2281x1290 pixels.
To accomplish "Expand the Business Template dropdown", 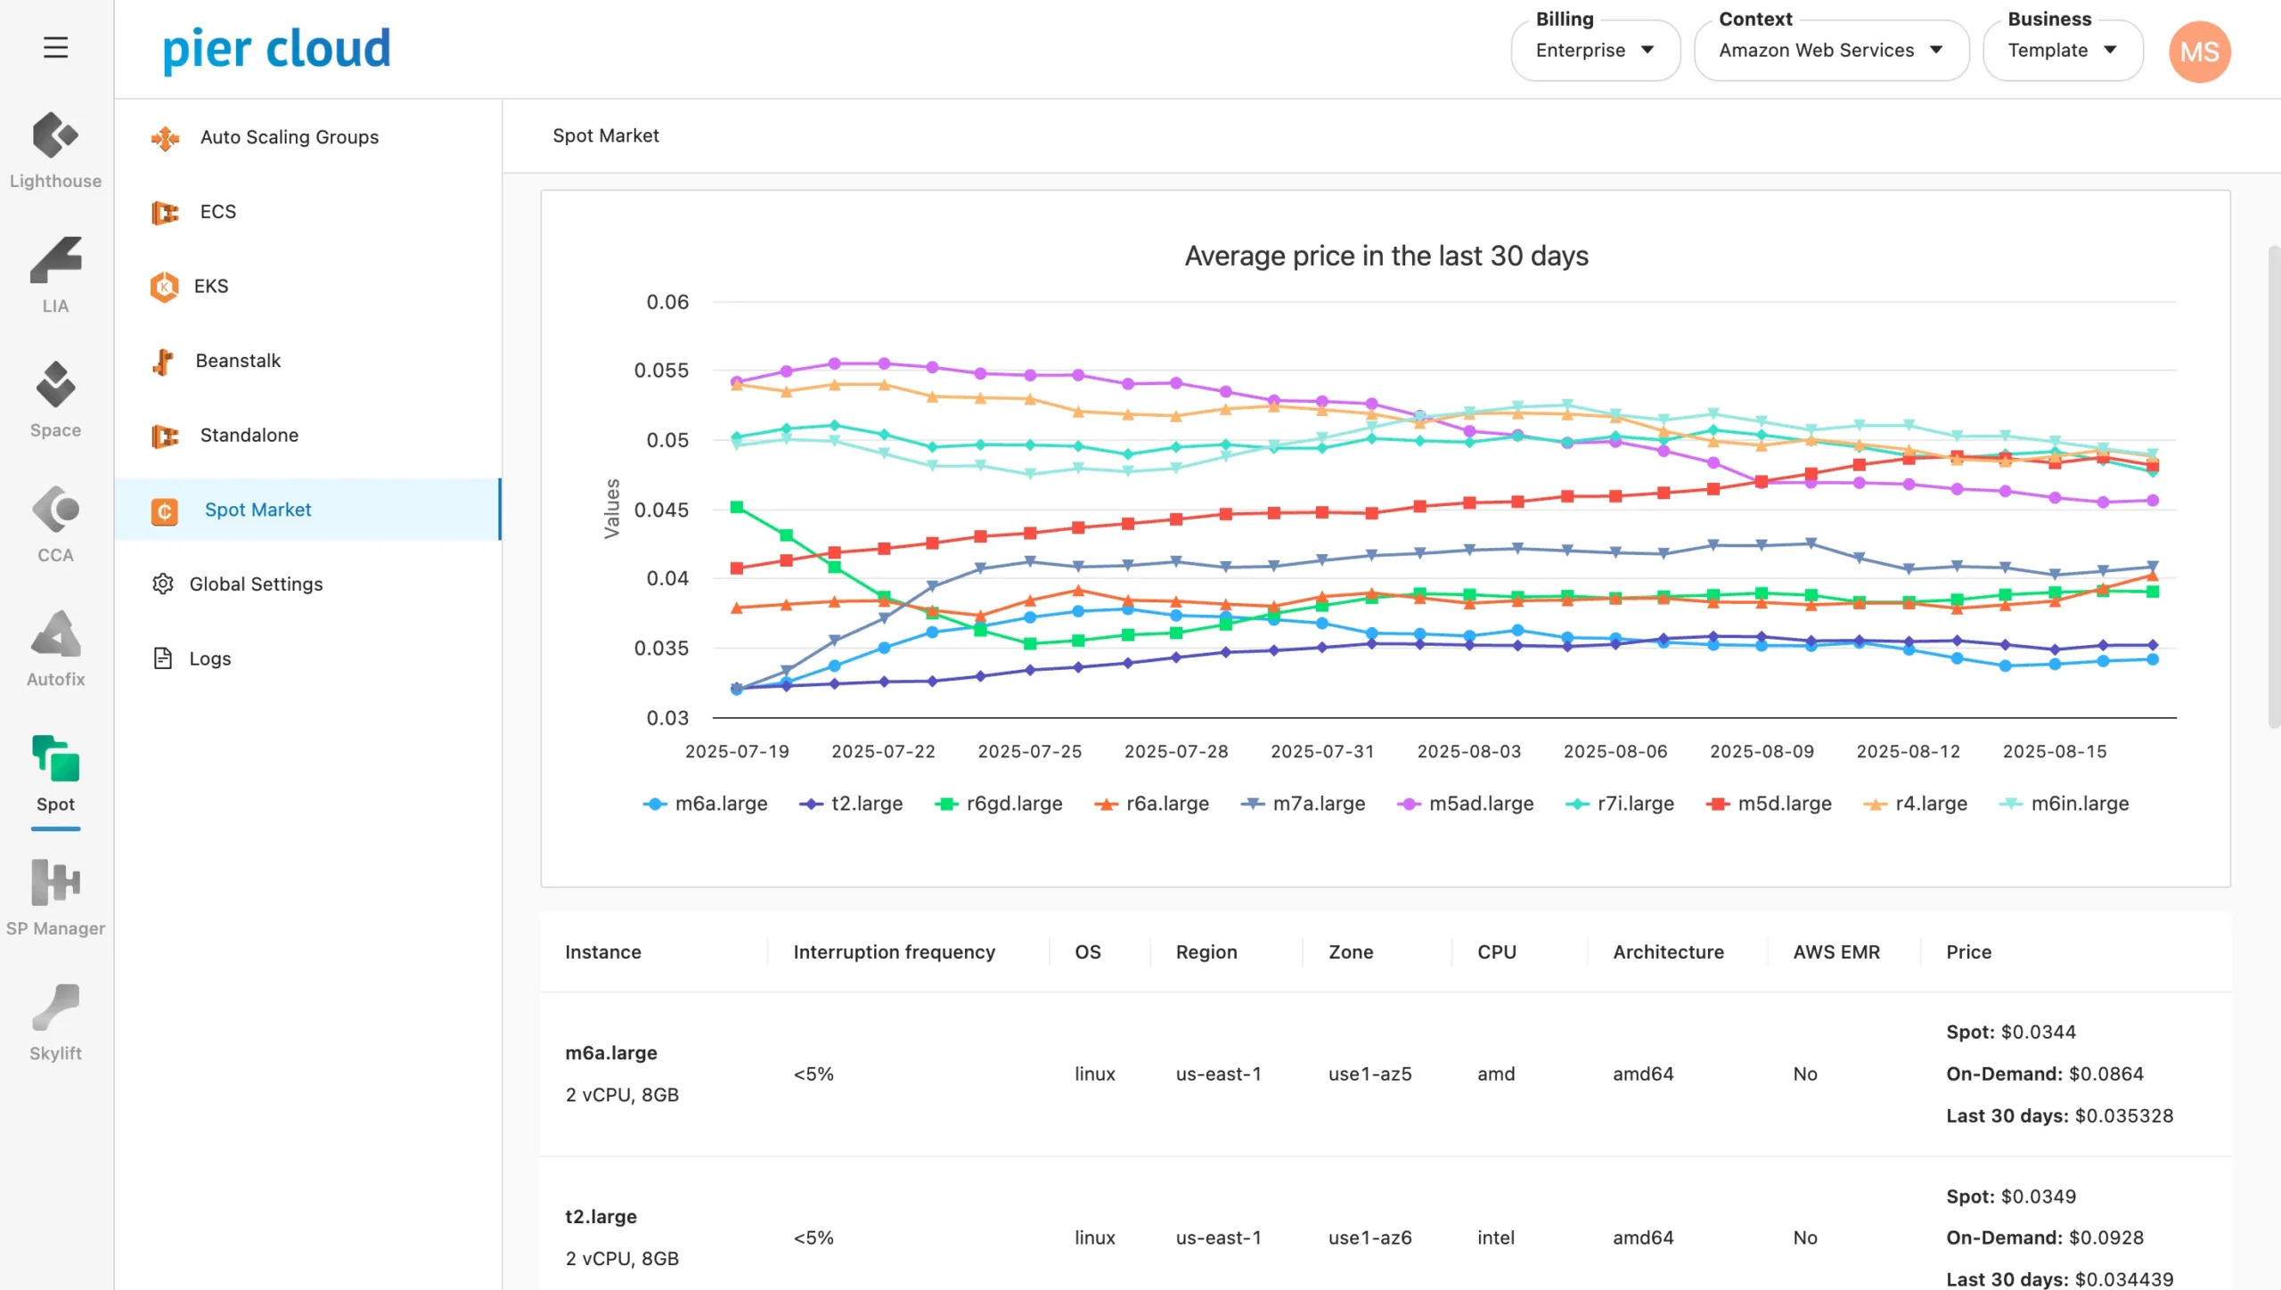I will click(2062, 51).
